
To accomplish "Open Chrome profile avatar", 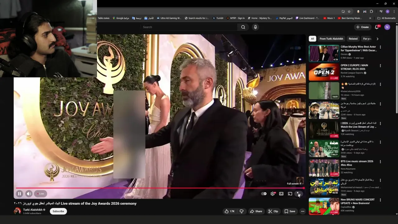I will pos(387,12).
